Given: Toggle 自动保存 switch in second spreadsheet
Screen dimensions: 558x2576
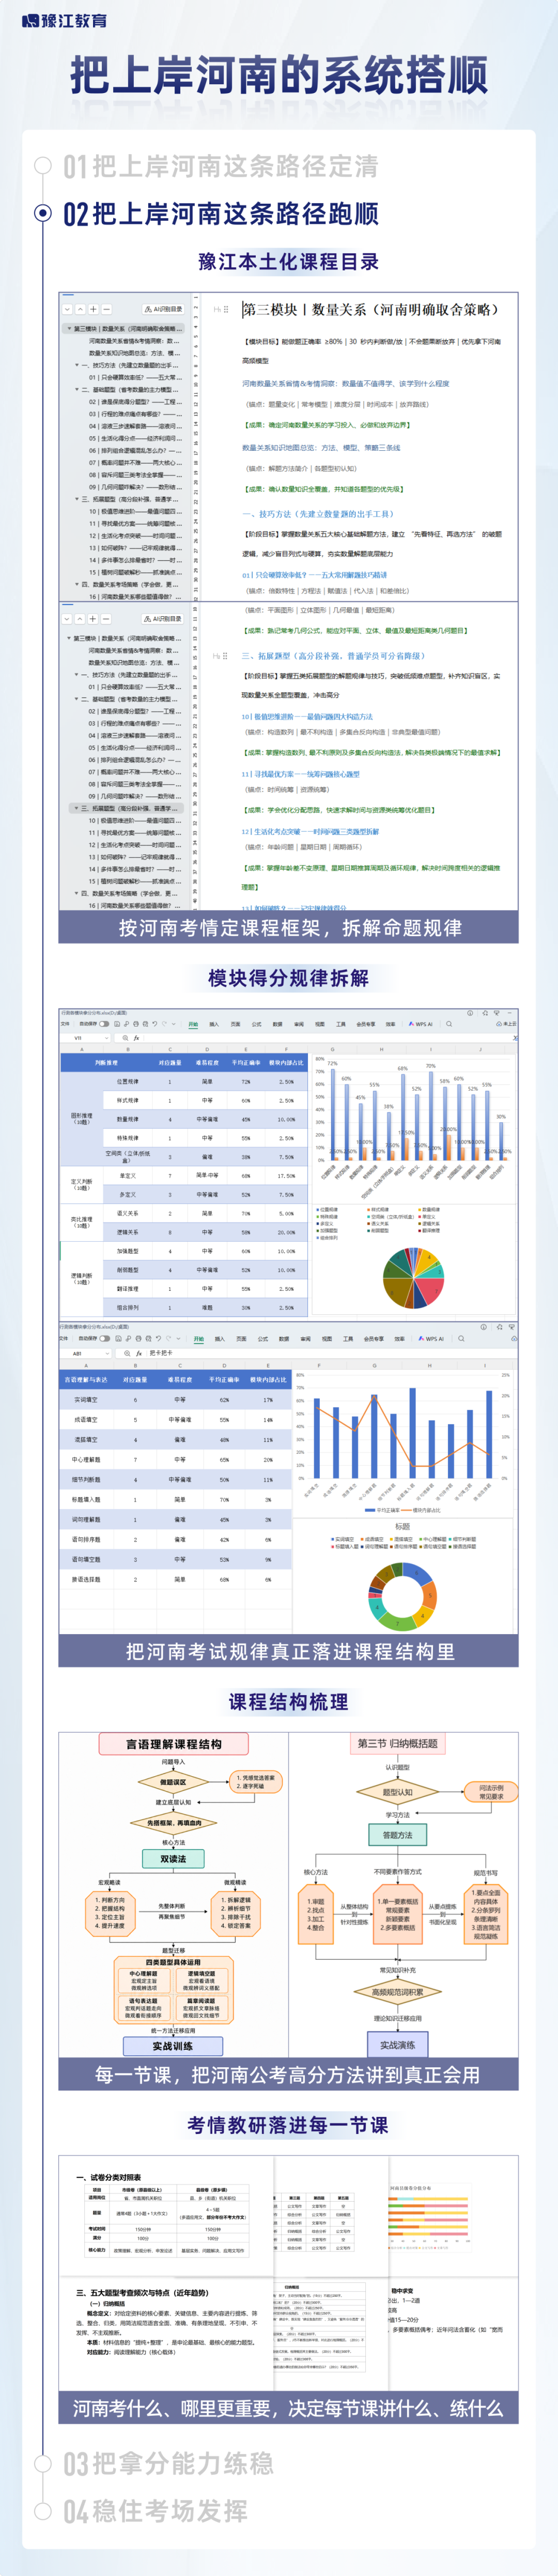Looking at the screenshot, I should 105,1337.
